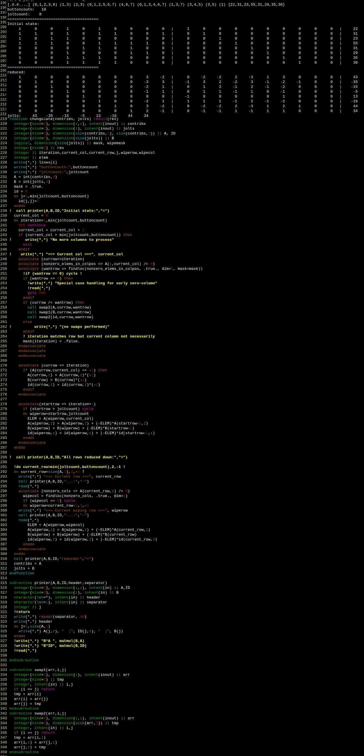This screenshot has height=756, width=364.
Task: Click the 'integer(kind=2) :: res' declaration
Action: coord(39,148)
